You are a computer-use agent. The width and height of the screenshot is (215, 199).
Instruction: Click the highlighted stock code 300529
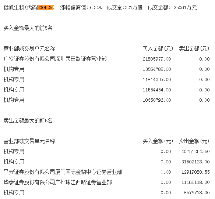click(x=45, y=7)
